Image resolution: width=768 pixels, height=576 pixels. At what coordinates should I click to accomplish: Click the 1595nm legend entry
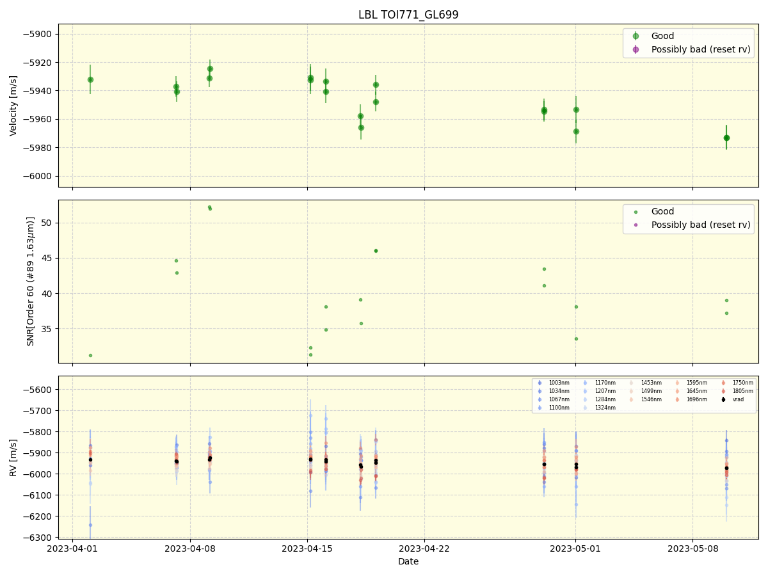point(697,383)
